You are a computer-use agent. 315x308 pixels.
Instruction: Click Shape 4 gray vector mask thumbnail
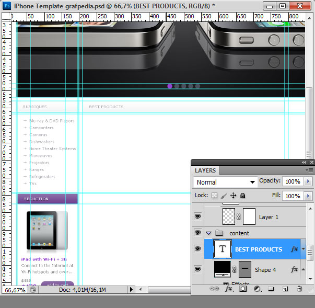(245, 269)
